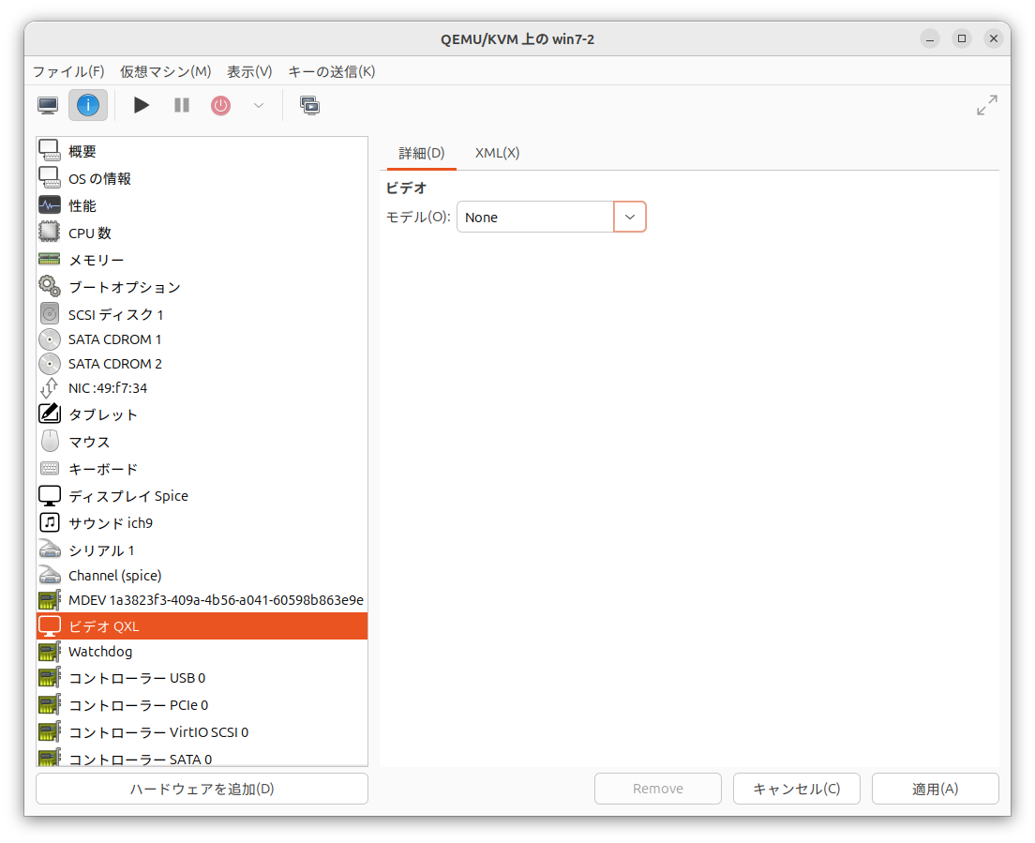Screen dimensions: 1035x843
Task: Select the キーボード keyboard icon
Action: [50, 468]
